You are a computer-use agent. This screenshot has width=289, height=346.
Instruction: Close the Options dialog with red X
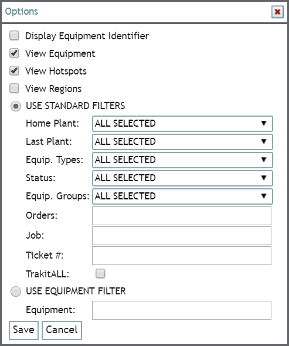[277, 12]
